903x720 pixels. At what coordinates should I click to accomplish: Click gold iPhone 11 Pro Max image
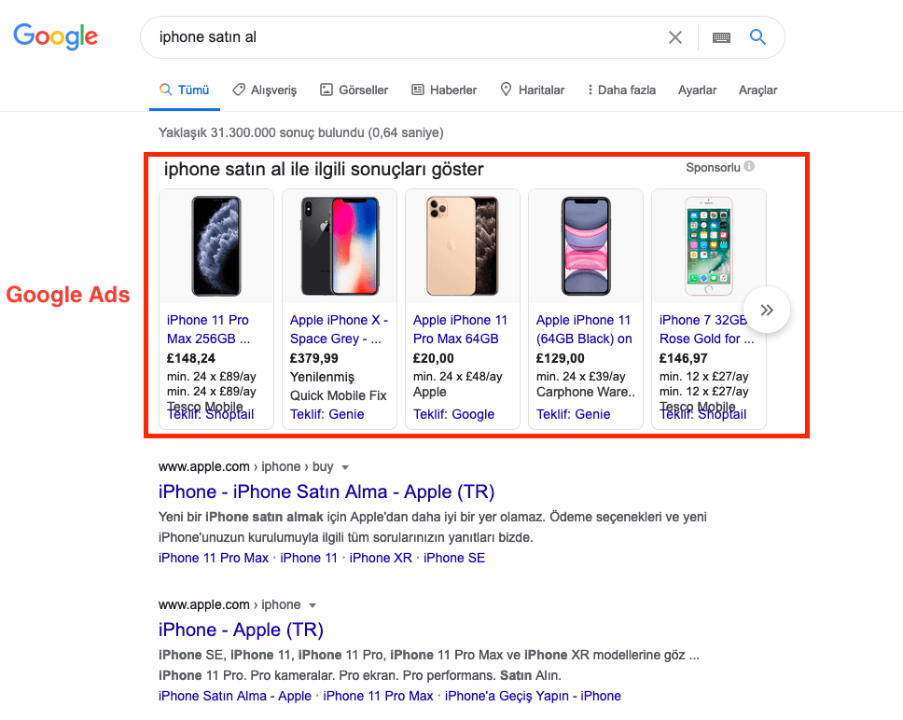pyautogui.click(x=463, y=246)
